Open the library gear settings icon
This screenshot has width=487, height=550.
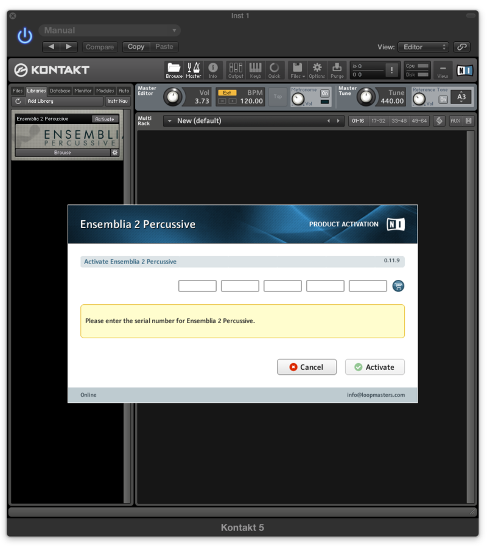[114, 153]
